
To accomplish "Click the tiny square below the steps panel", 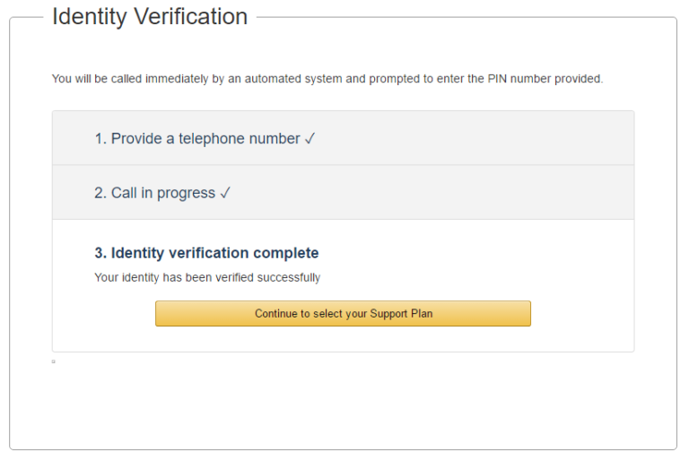I will 54,361.
